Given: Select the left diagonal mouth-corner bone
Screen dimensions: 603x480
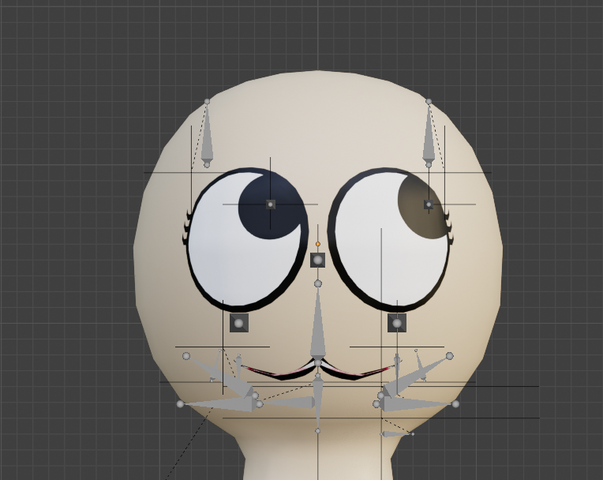Looking at the screenshot, I should click(221, 377).
